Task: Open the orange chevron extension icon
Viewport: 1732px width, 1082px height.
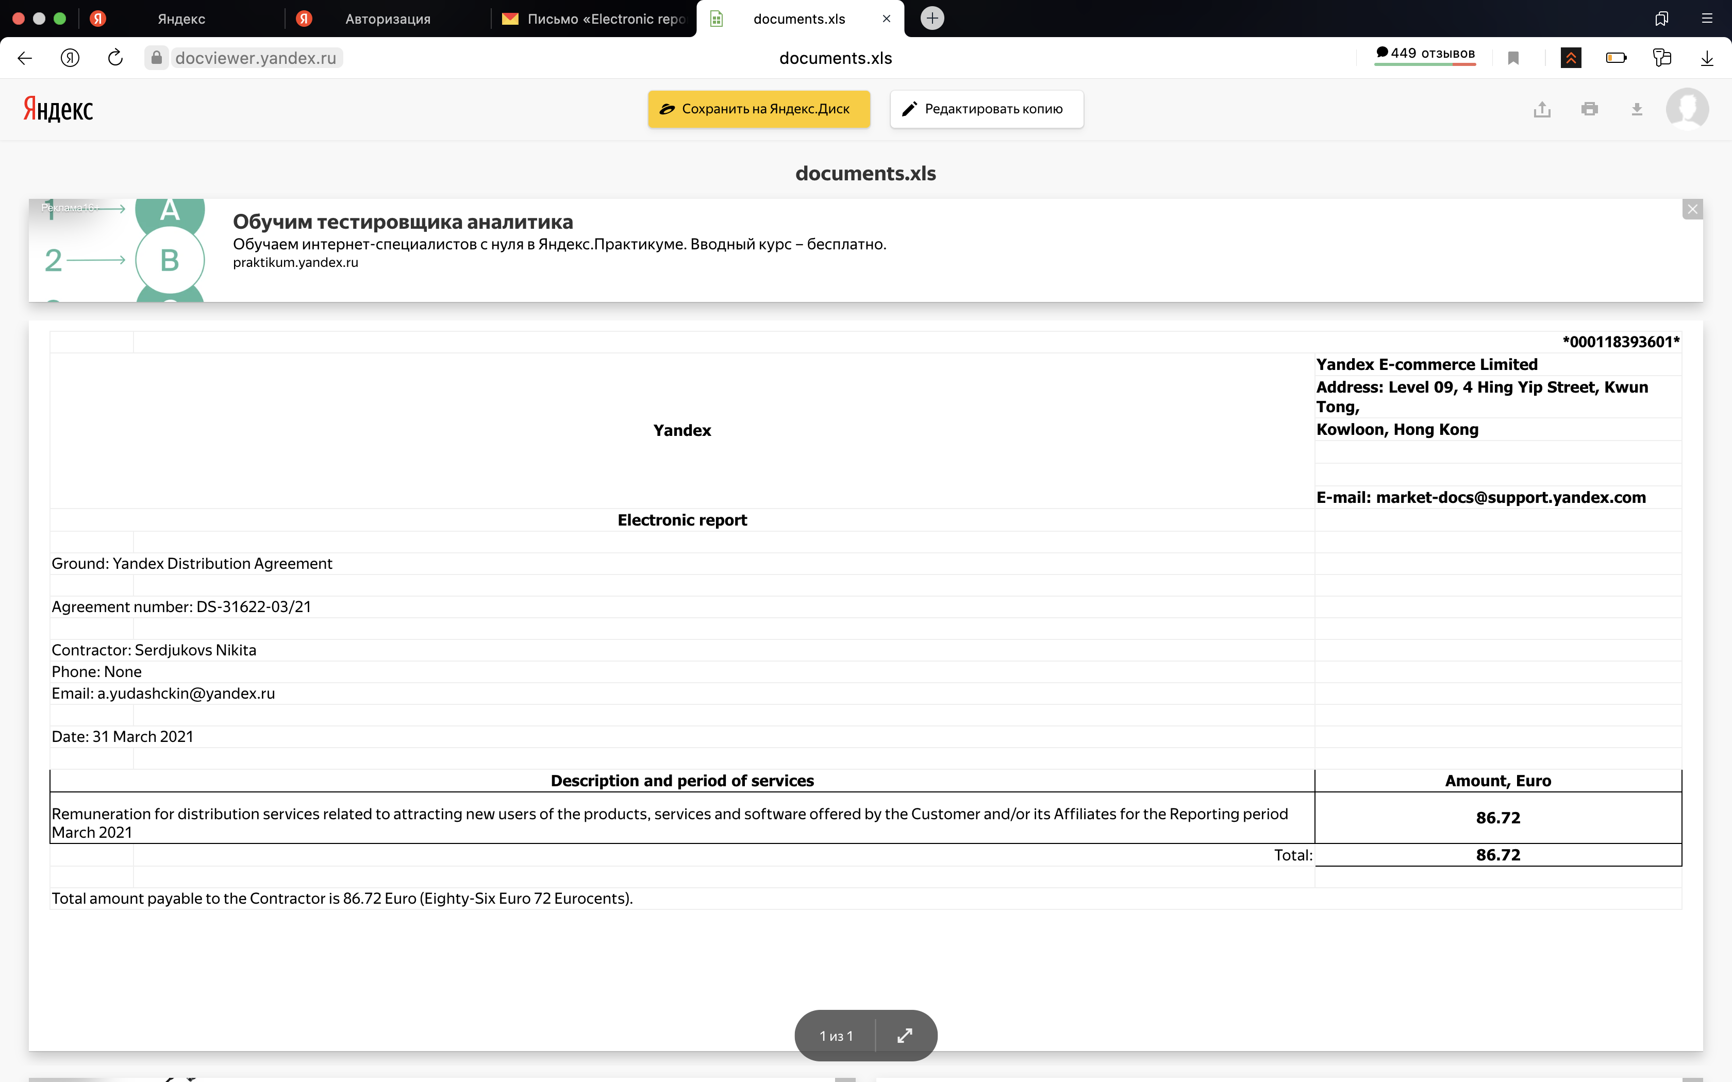Action: pyautogui.click(x=1571, y=58)
